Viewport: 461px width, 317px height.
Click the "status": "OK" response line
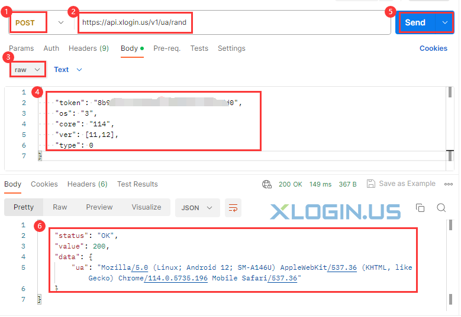(86, 236)
